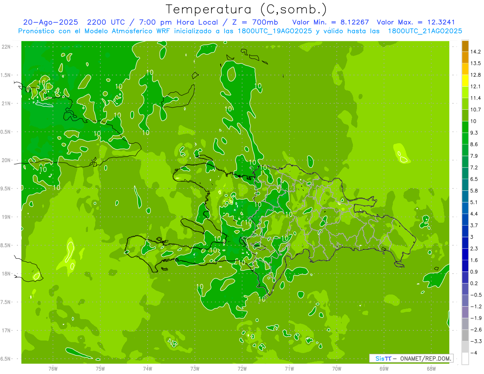Click the '68W' longitude label

[431, 369]
